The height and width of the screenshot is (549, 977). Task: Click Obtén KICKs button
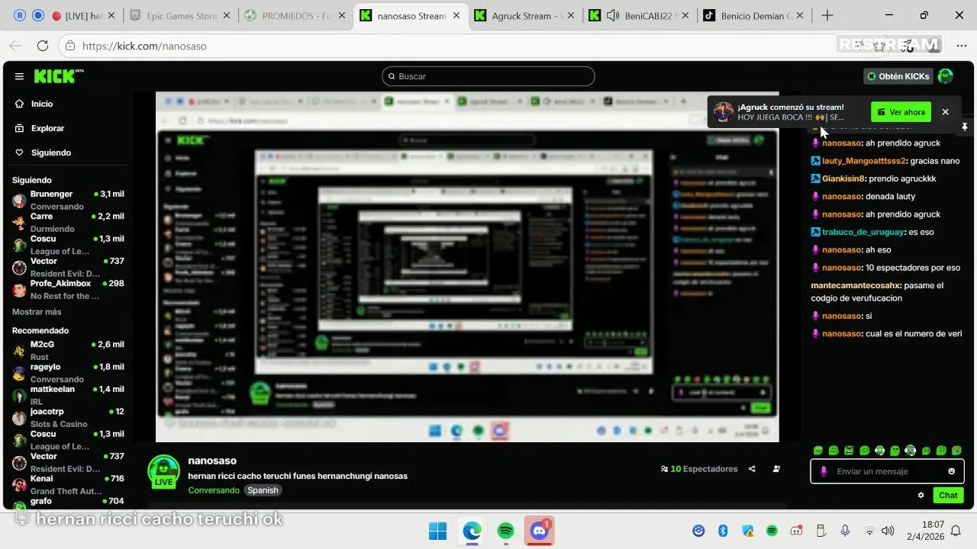898,76
